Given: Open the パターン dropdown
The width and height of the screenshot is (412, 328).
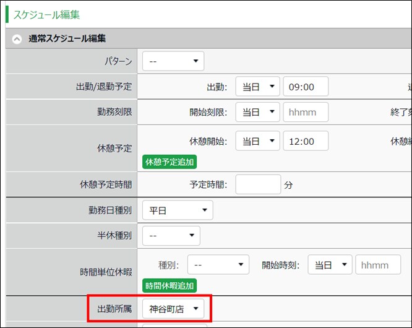Looking at the screenshot, I should [x=173, y=61].
